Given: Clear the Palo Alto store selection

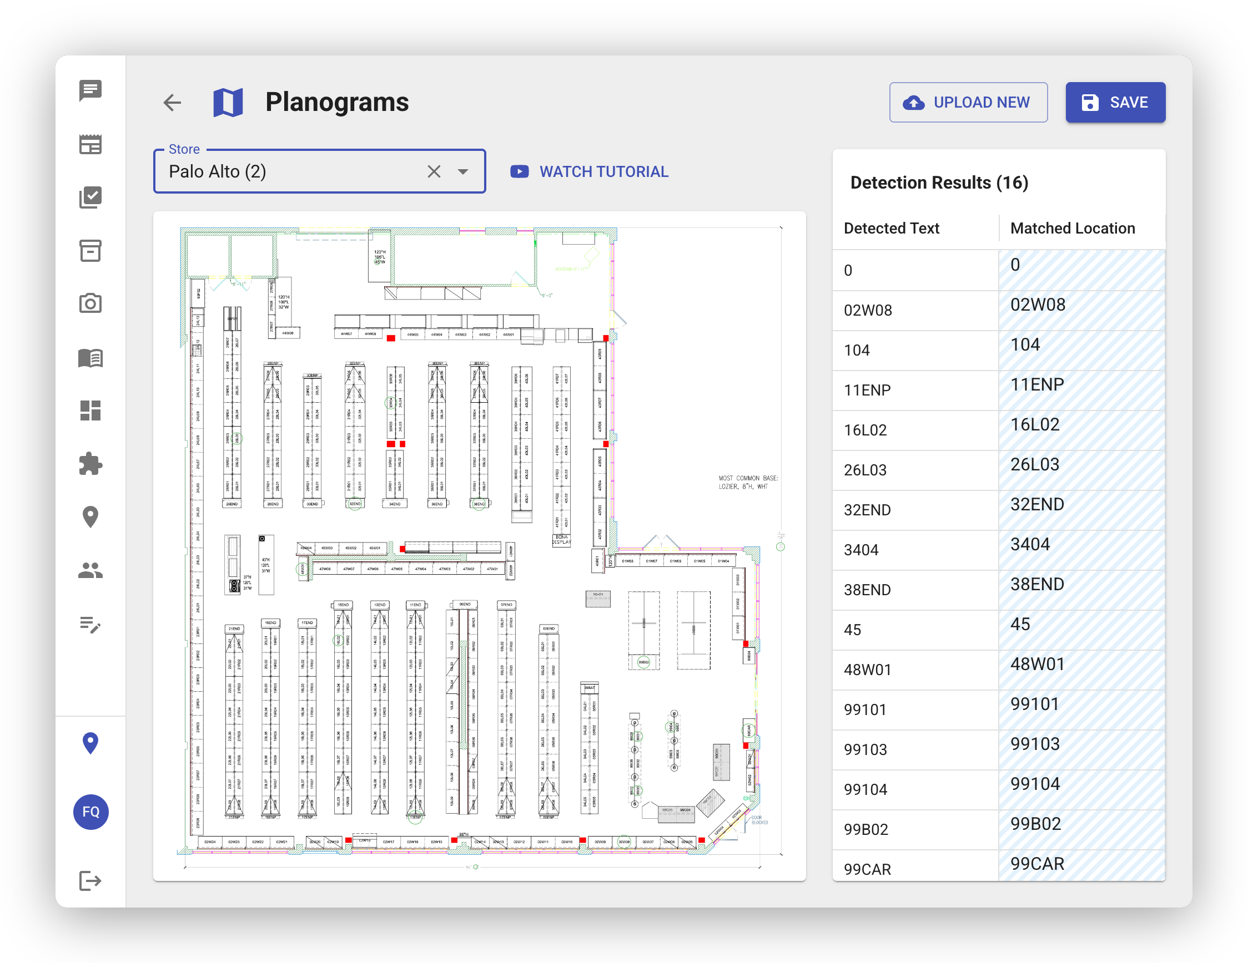Looking at the screenshot, I should point(434,171).
